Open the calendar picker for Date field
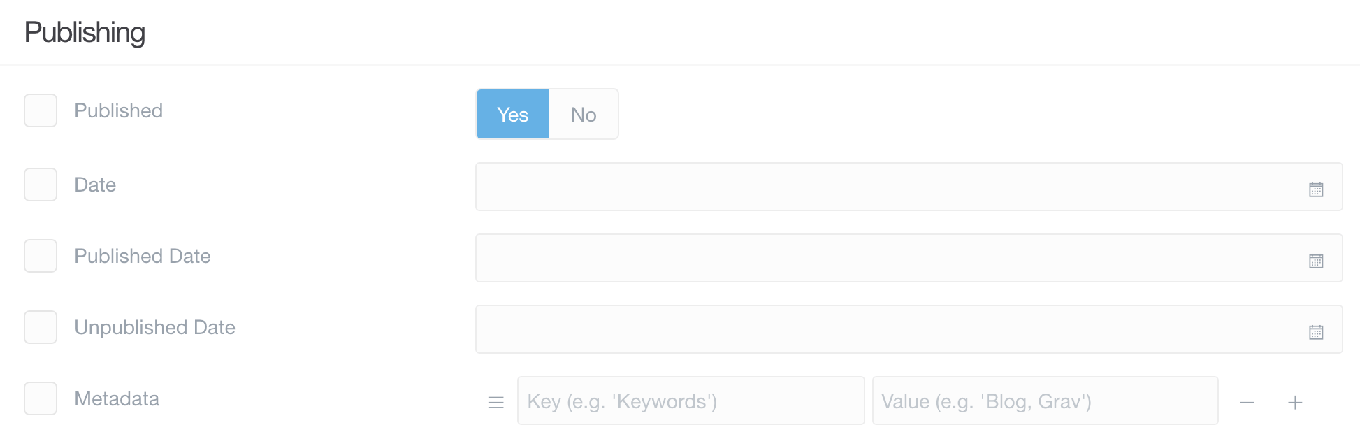 [x=1317, y=188]
